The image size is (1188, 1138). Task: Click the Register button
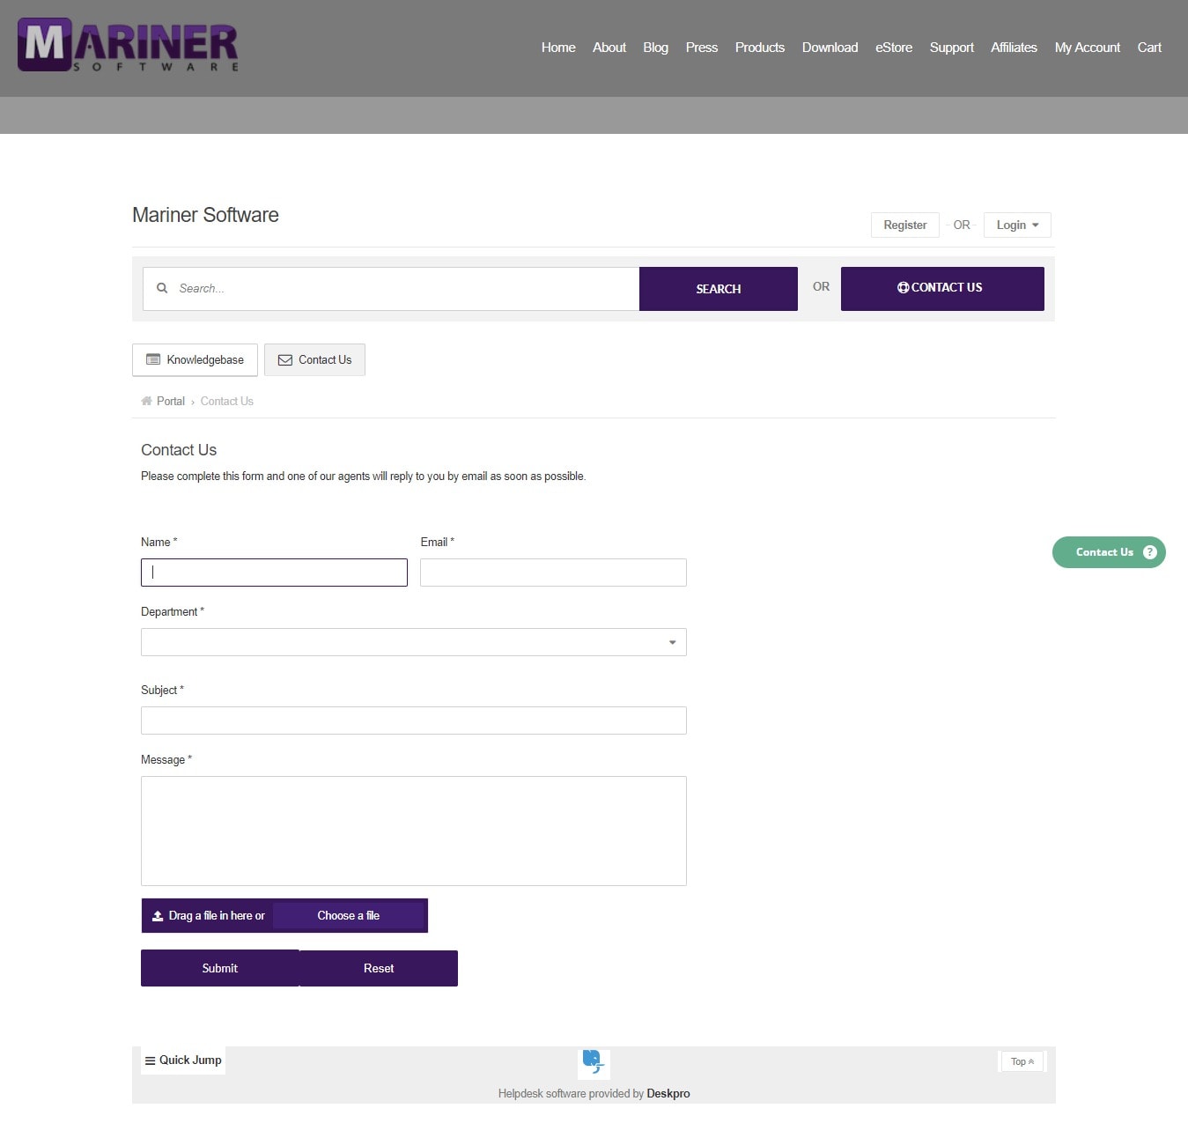click(905, 225)
